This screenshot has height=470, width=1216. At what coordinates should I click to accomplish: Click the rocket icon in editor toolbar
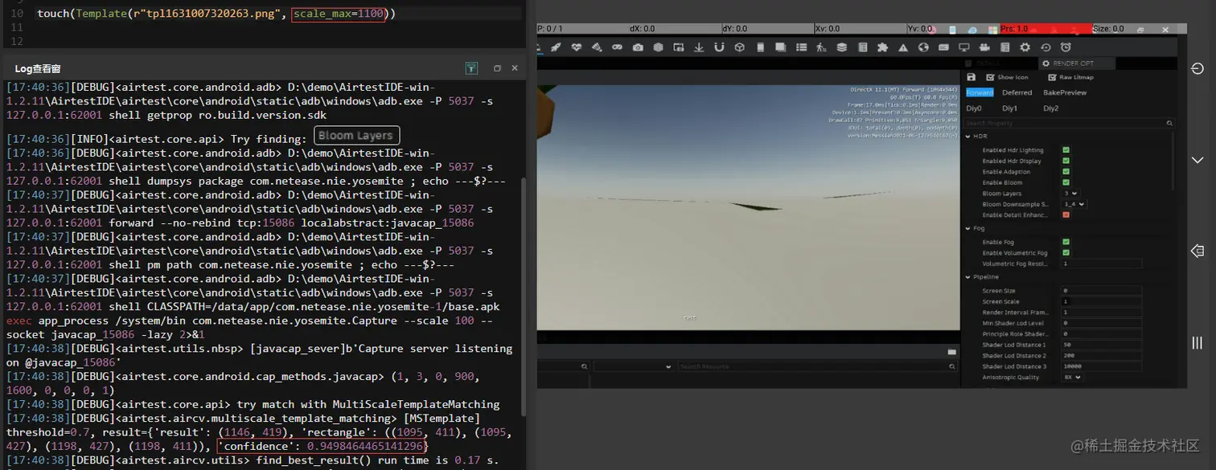pos(556,47)
